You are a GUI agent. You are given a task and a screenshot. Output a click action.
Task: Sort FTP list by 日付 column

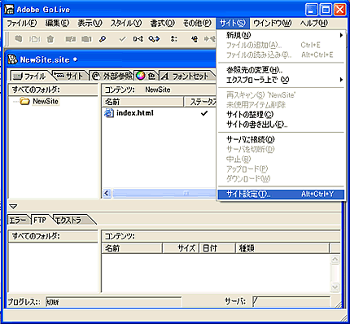(x=217, y=248)
